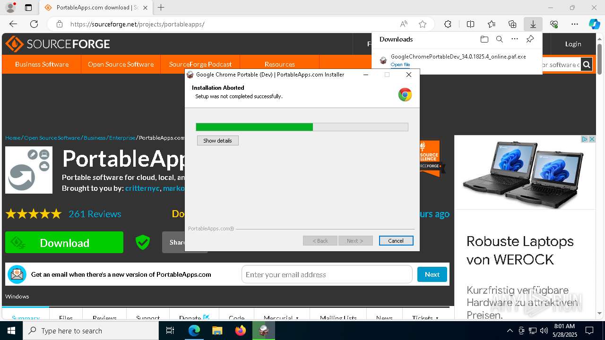The height and width of the screenshot is (340, 605).
Task: Toggle split screen view icon
Action: (x=470, y=24)
